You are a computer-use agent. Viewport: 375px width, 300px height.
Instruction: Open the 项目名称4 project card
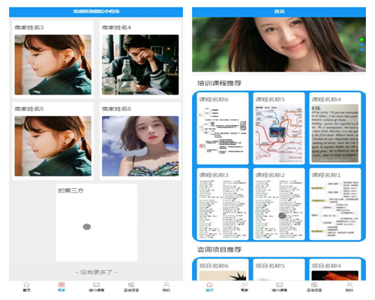(x=335, y=270)
